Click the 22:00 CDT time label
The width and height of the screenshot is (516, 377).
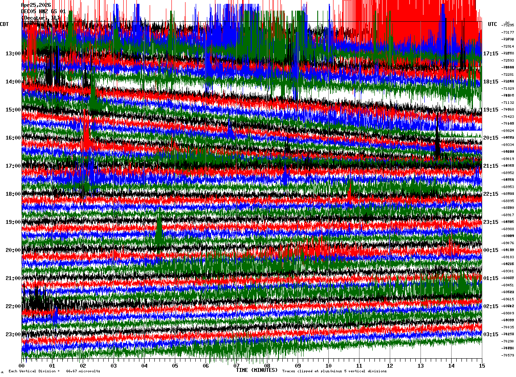13,306
